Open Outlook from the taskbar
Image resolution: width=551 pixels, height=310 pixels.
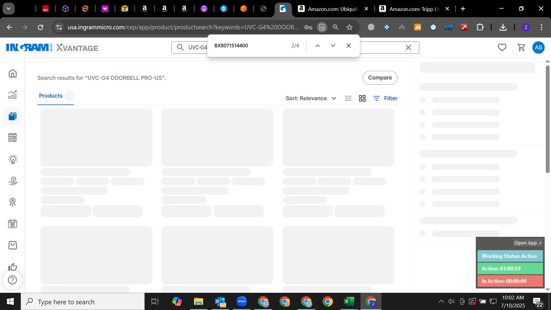click(220, 302)
